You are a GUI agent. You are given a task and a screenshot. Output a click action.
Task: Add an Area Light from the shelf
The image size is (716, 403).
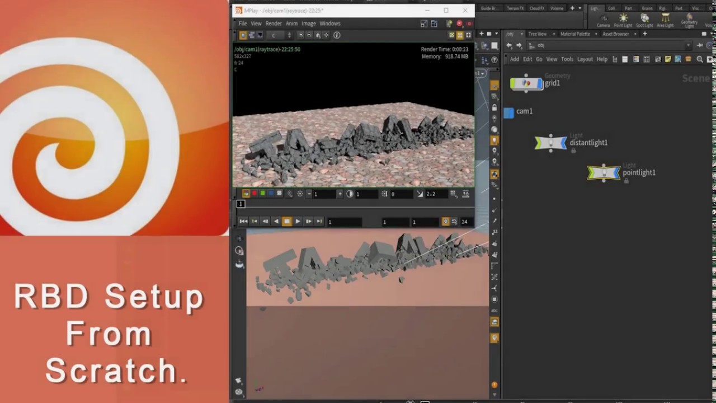pos(666,20)
